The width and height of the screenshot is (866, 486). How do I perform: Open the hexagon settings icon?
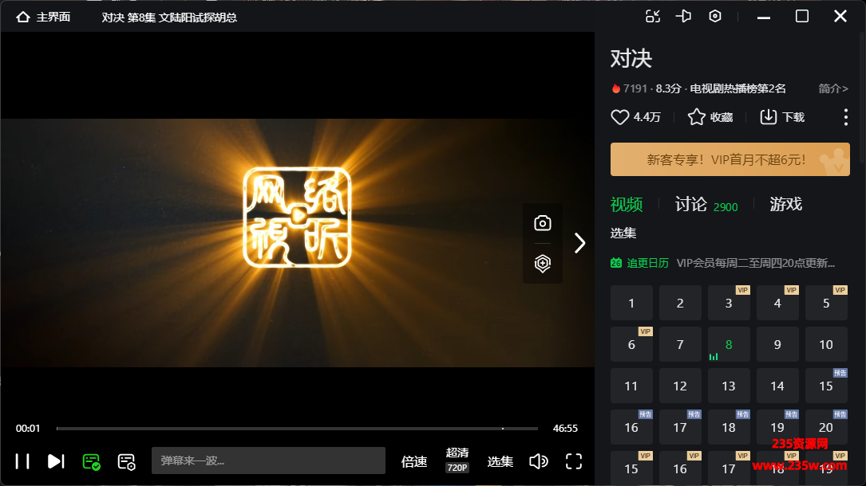tap(715, 17)
